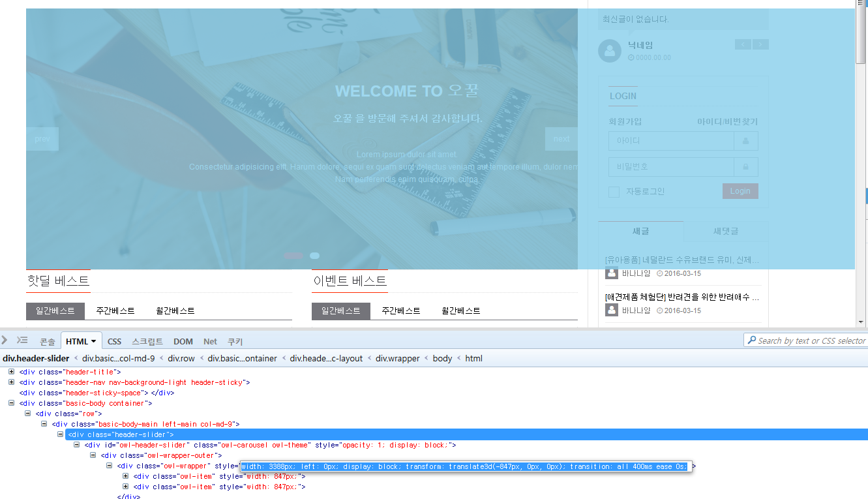Collapse the owl-wrapper div node
868x499 pixels.
[x=109, y=465]
